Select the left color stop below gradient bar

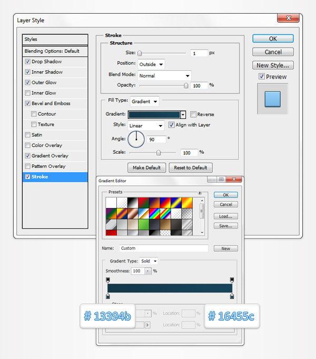[108, 296]
